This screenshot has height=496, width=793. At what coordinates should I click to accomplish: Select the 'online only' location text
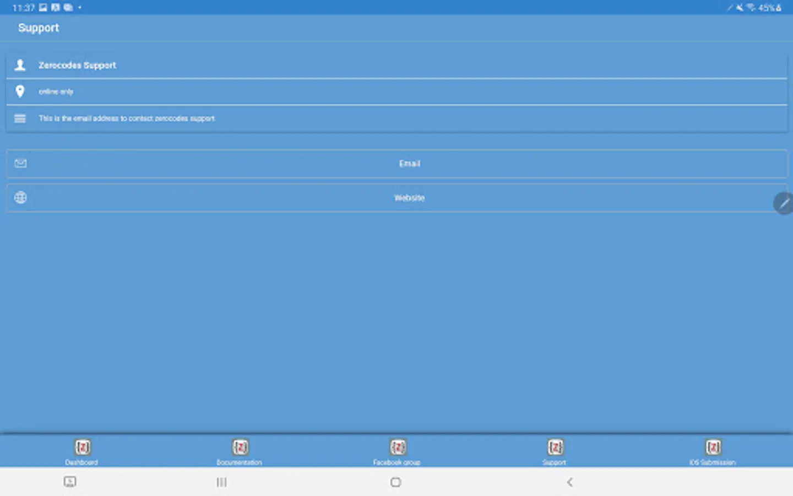click(56, 91)
